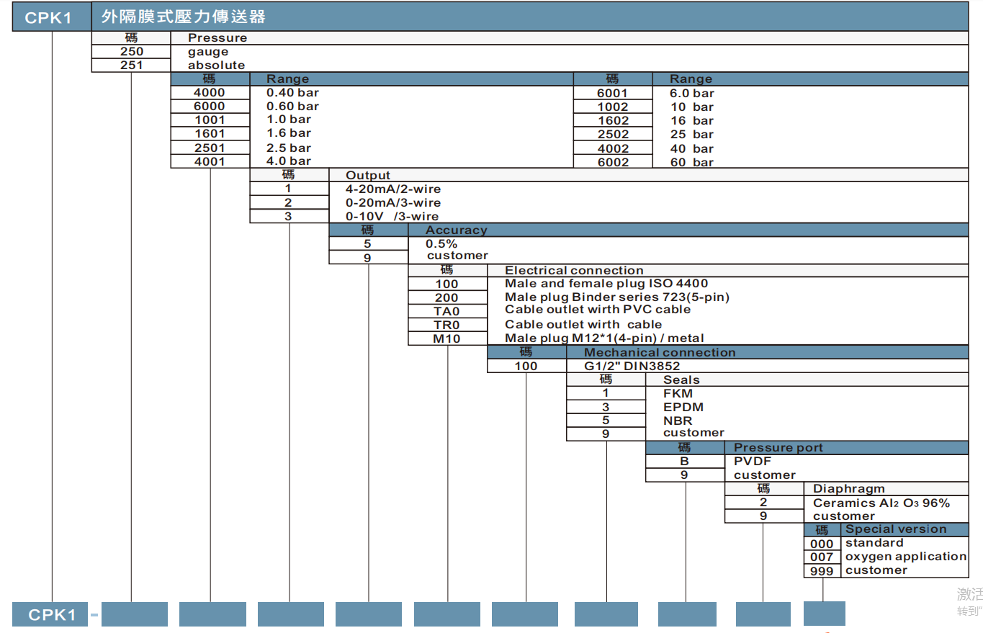Click electrical connection code TA0
Screen dimensions: 983x633
447,311
